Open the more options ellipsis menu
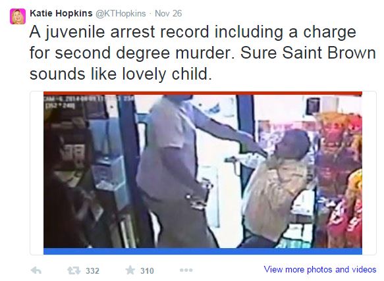This screenshot has height=281, width=384. point(186,270)
